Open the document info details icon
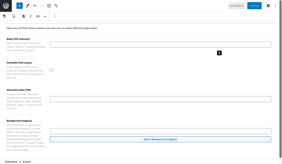 [49, 6]
